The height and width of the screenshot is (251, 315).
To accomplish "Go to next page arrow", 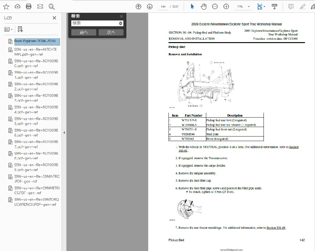I will (150, 7).
